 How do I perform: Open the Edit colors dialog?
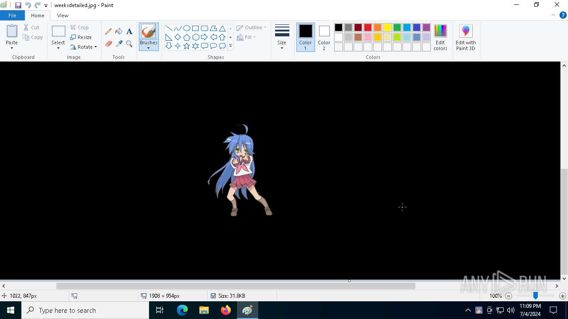pyautogui.click(x=440, y=38)
